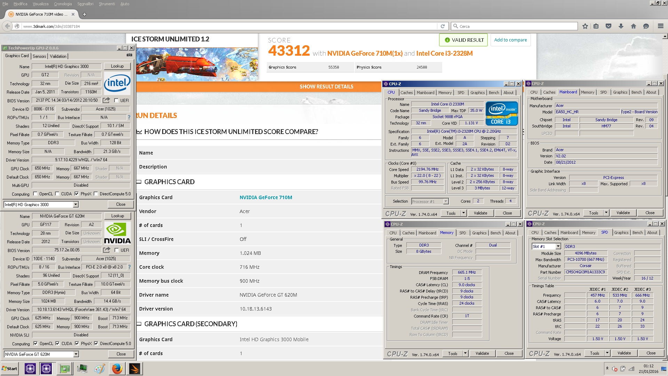Viewport: 668px width, 376px height.
Task: Toggle CUDA checkbox in the GT 620M panel
Action: pyautogui.click(x=57, y=344)
